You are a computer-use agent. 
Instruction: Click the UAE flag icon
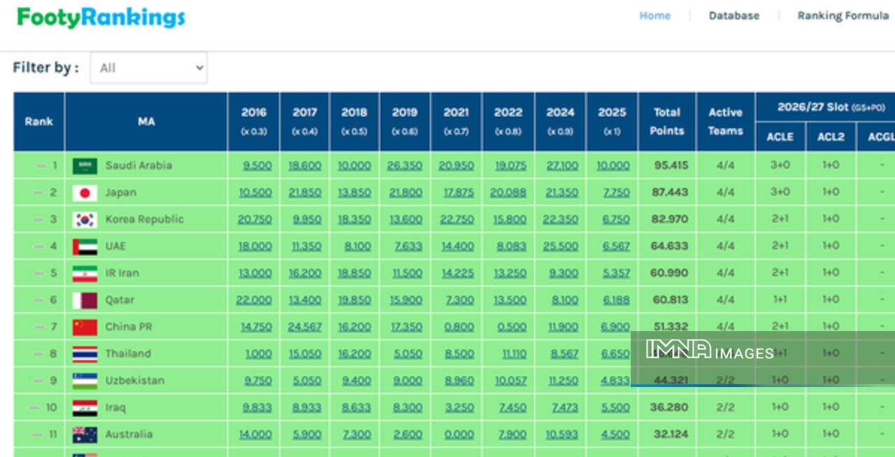point(85,246)
